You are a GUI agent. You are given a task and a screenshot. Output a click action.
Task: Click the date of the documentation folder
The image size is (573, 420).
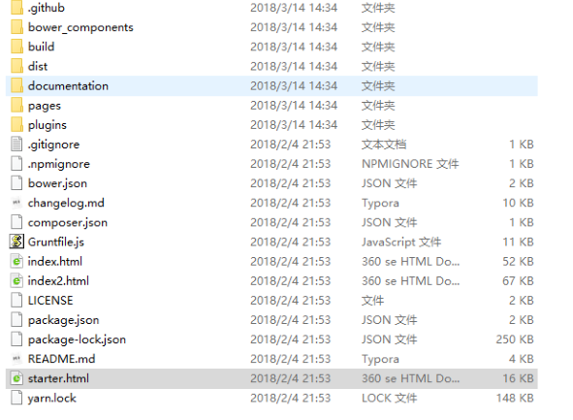pyautogui.click(x=294, y=85)
